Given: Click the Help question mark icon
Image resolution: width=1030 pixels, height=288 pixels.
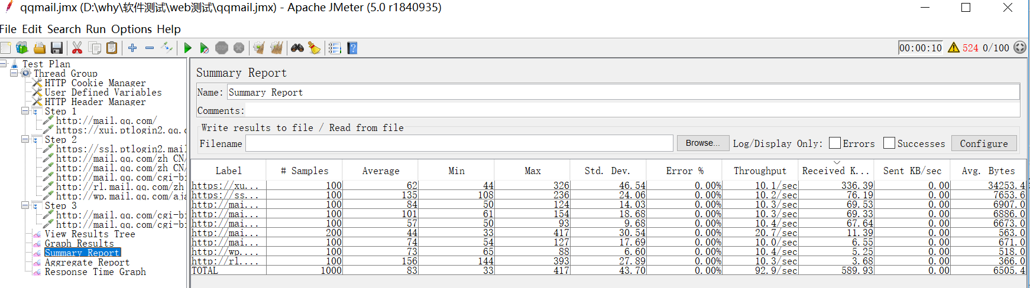Looking at the screenshot, I should (x=352, y=48).
